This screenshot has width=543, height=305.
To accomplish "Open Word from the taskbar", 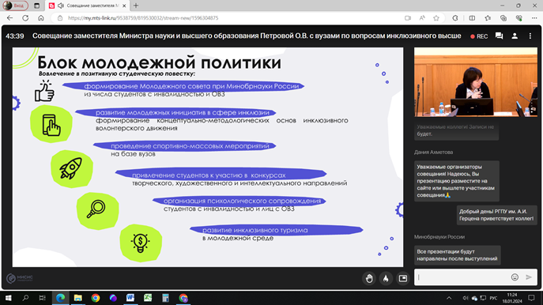I will tap(130, 298).
